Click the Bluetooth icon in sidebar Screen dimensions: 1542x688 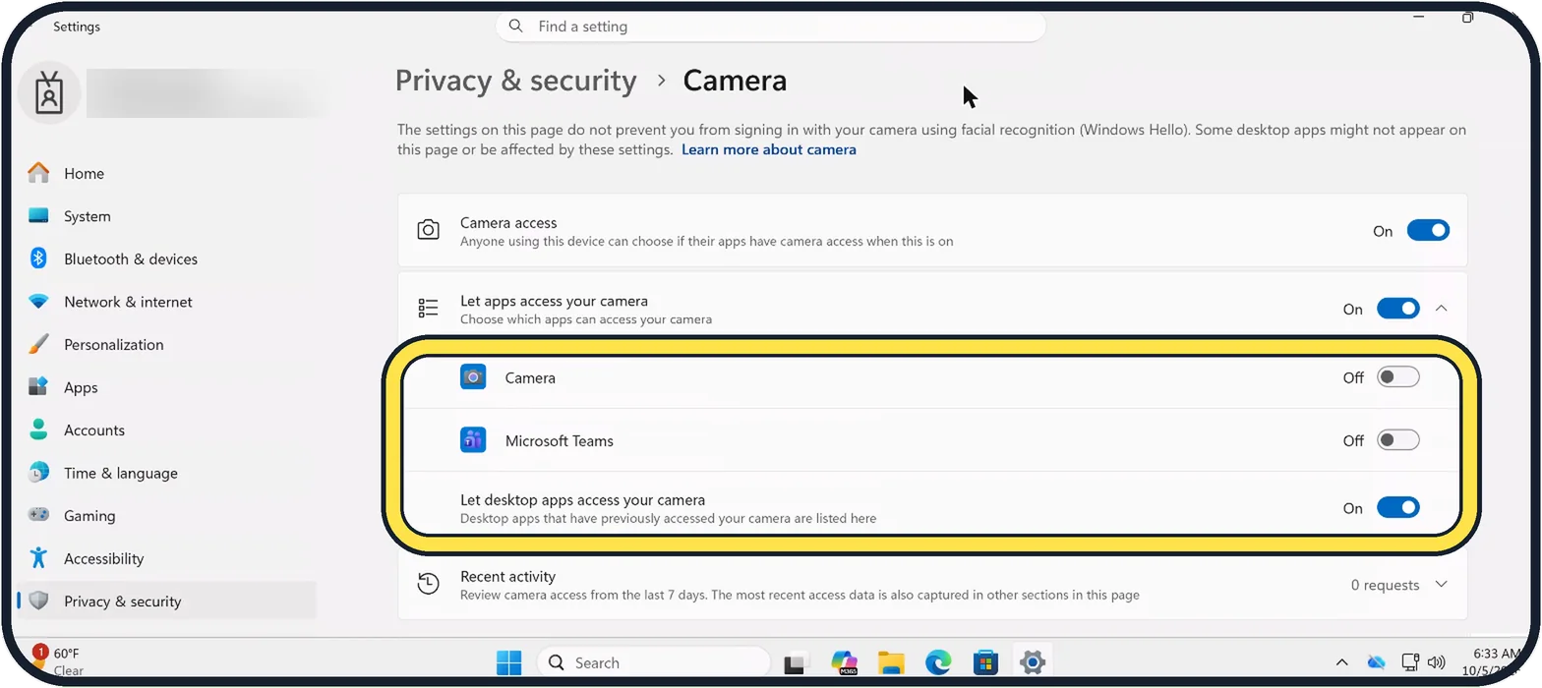click(38, 258)
